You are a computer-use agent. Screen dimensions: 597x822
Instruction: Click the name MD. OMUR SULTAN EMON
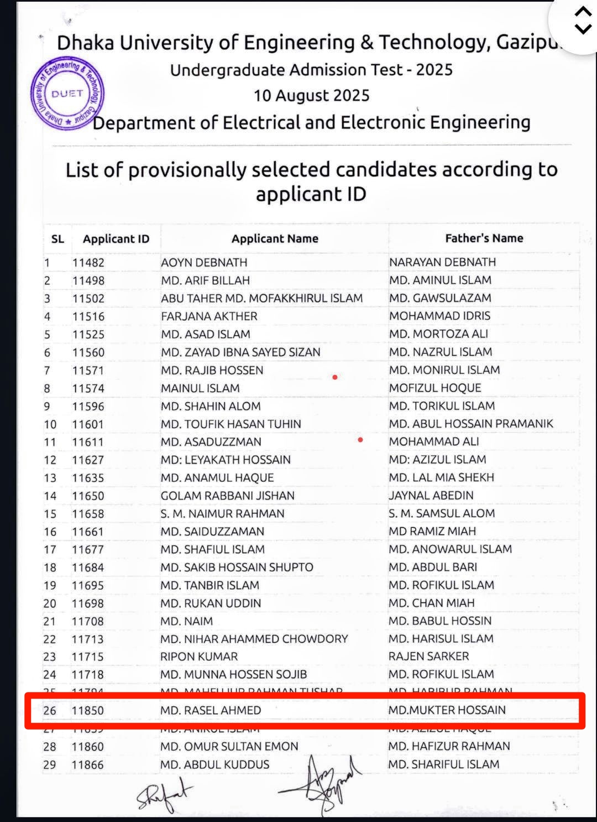point(229,747)
